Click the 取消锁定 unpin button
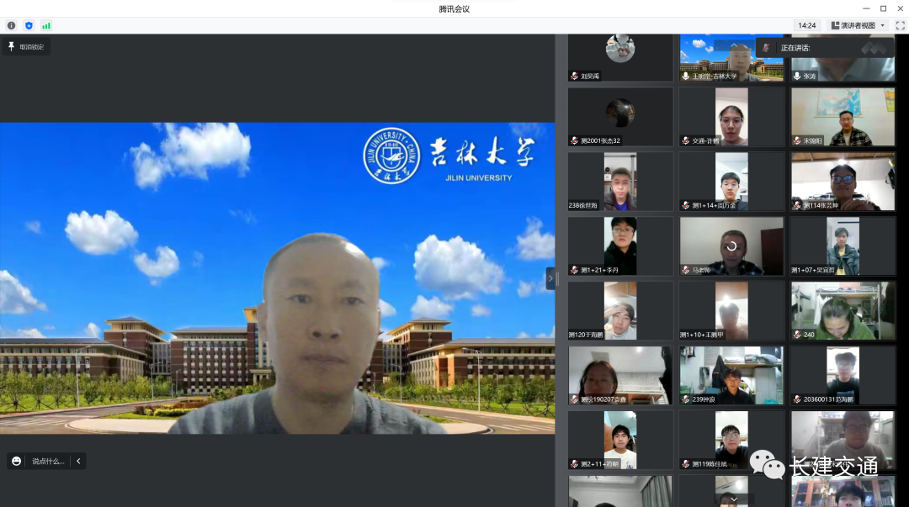The height and width of the screenshot is (507, 909). tap(31, 46)
